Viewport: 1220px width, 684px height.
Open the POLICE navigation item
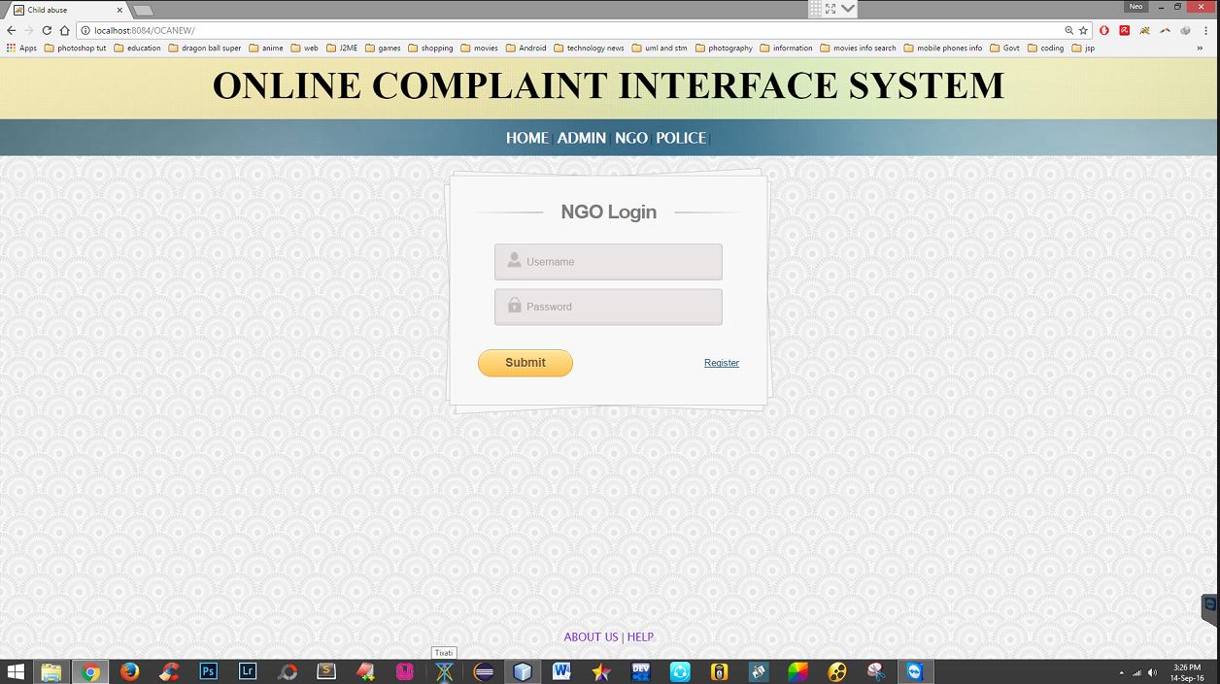(x=681, y=138)
